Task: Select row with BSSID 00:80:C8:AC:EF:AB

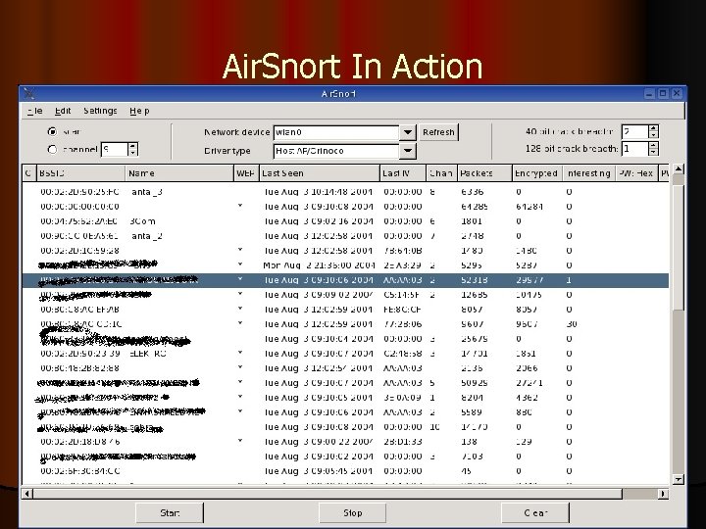Action: point(345,310)
